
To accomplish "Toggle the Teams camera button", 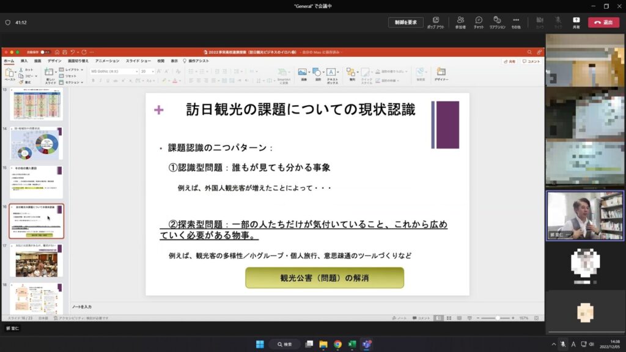I will 540,23.
